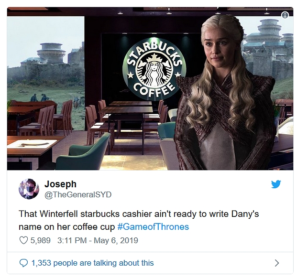Click the speech bubble reply icon
Image resolution: width=297 pixels, height=279 pixels.
click(24, 263)
